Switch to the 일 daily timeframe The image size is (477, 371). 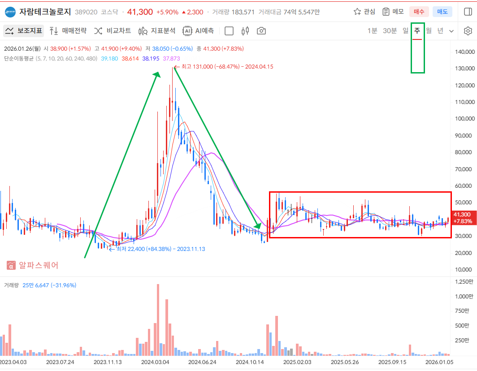tap(405, 31)
